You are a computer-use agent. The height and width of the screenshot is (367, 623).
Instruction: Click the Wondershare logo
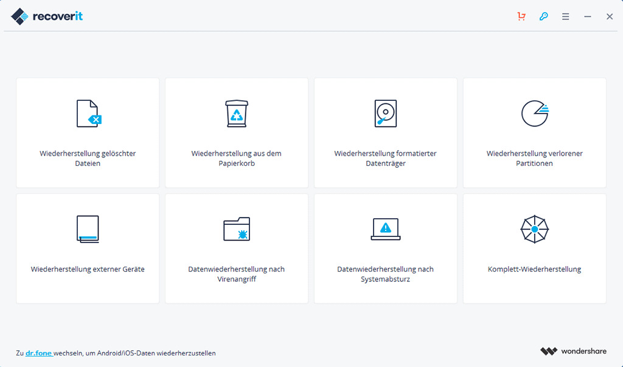pos(573,351)
